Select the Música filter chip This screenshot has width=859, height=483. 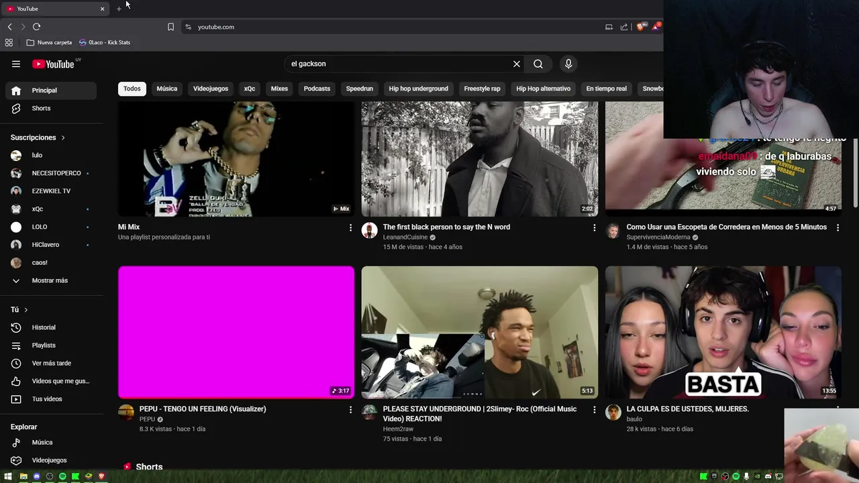point(167,89)
